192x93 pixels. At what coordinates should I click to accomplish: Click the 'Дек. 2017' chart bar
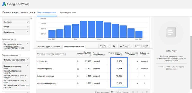coord(139,34)
